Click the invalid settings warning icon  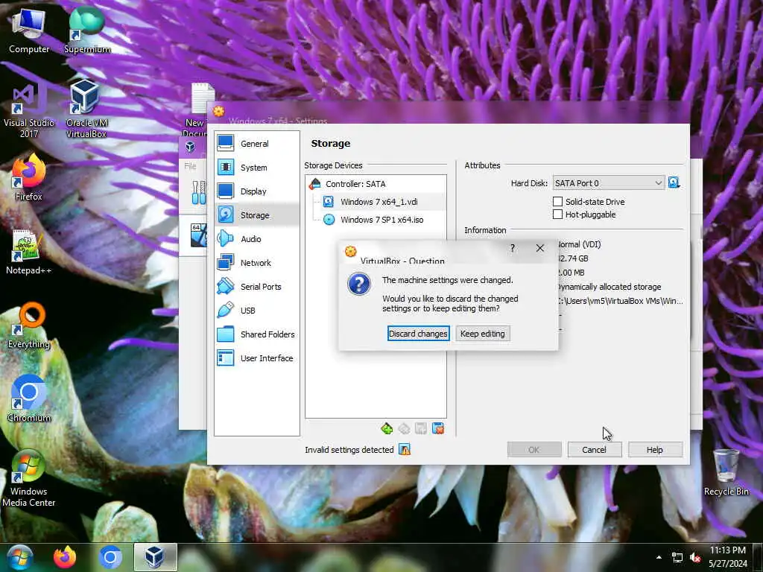click(x=405, y=449)
